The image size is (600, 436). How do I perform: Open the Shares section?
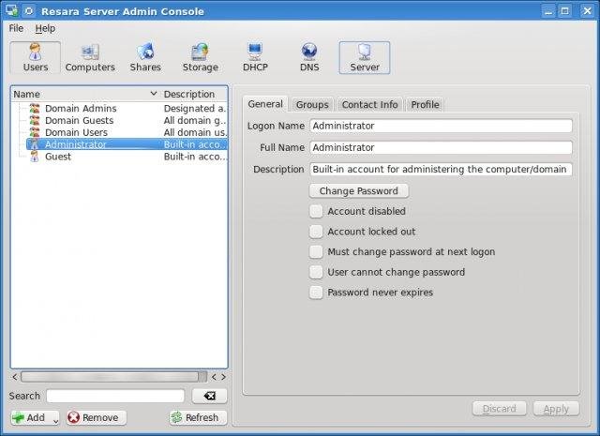click(145, 58)
